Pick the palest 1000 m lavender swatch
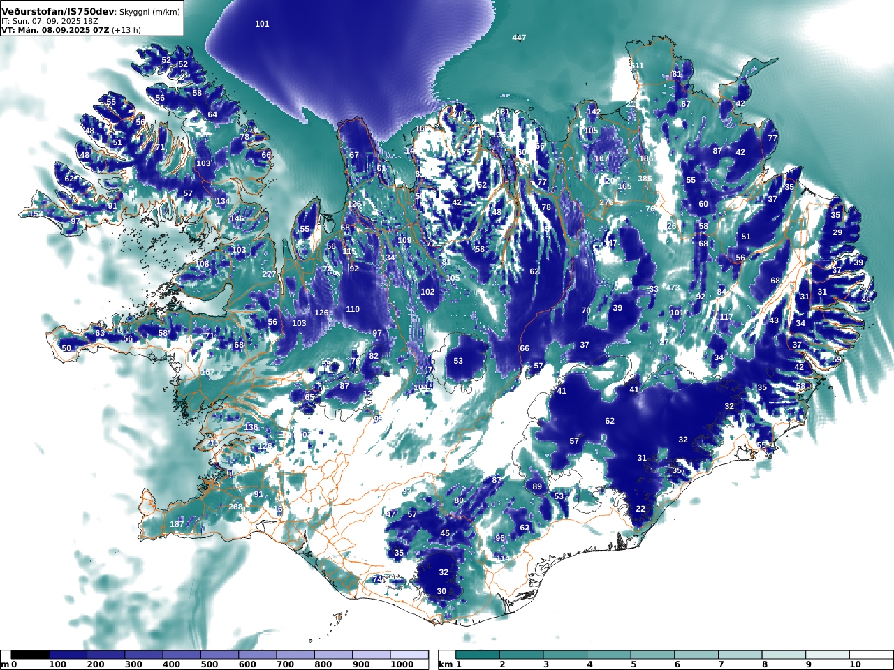Viewport: 894px width, 670px height. (x=408, y=655)
